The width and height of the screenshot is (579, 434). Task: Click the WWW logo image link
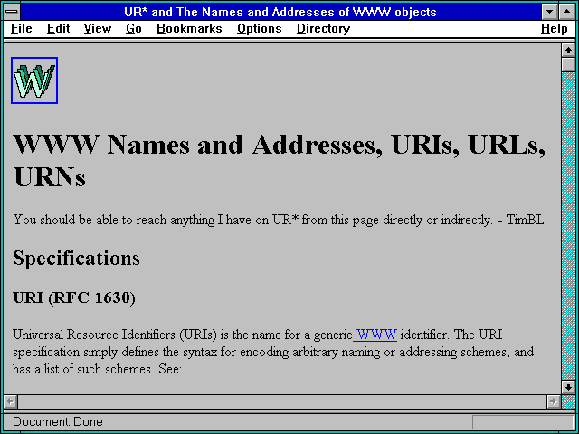coord(34,80)
